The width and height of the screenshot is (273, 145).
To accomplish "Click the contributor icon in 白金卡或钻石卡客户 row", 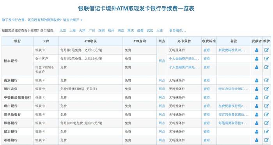I will click(x=257, y=67).
